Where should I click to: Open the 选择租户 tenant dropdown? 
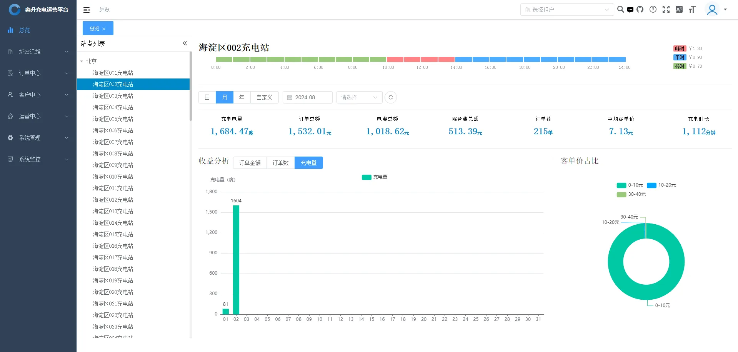[567, 10]
